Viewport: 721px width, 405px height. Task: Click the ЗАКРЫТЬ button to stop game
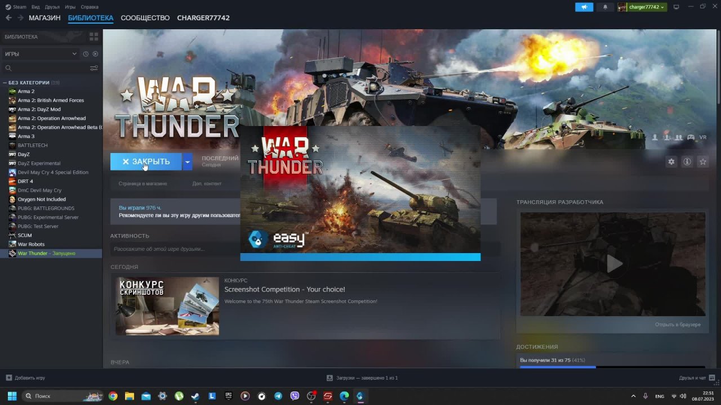pos(146,161)
